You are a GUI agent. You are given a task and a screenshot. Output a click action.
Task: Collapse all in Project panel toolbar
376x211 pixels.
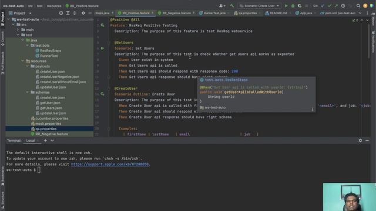click(x=75, y=13)
